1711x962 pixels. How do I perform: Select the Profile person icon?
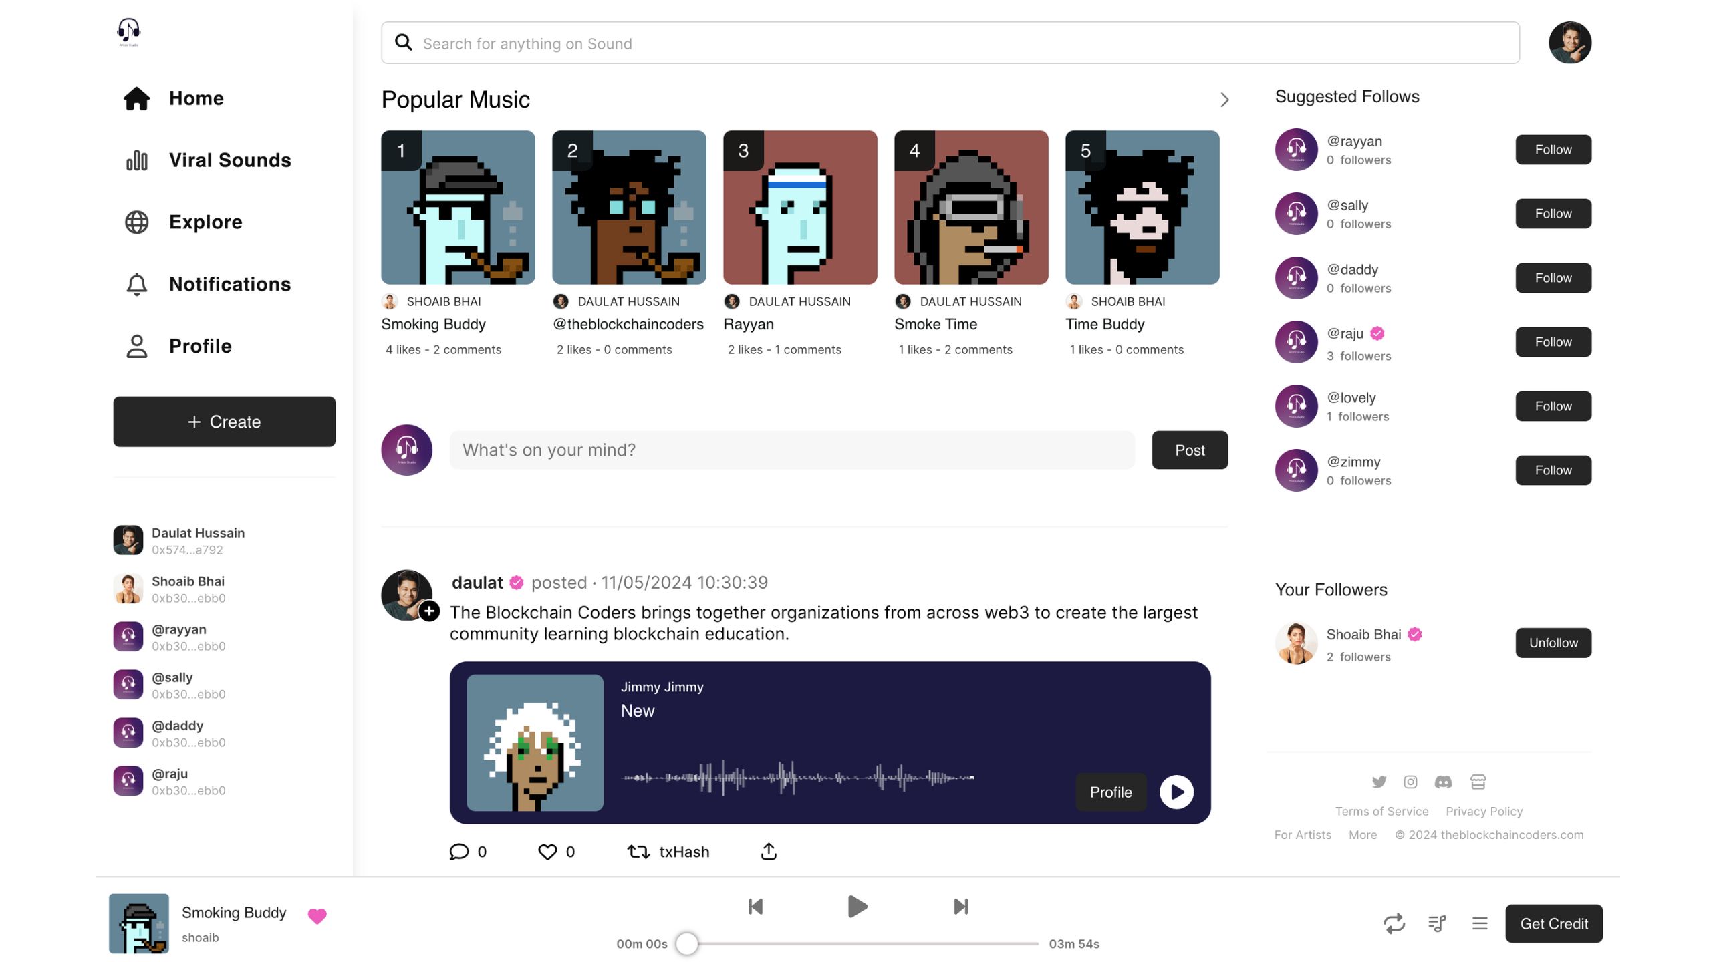tap(136, 345)
